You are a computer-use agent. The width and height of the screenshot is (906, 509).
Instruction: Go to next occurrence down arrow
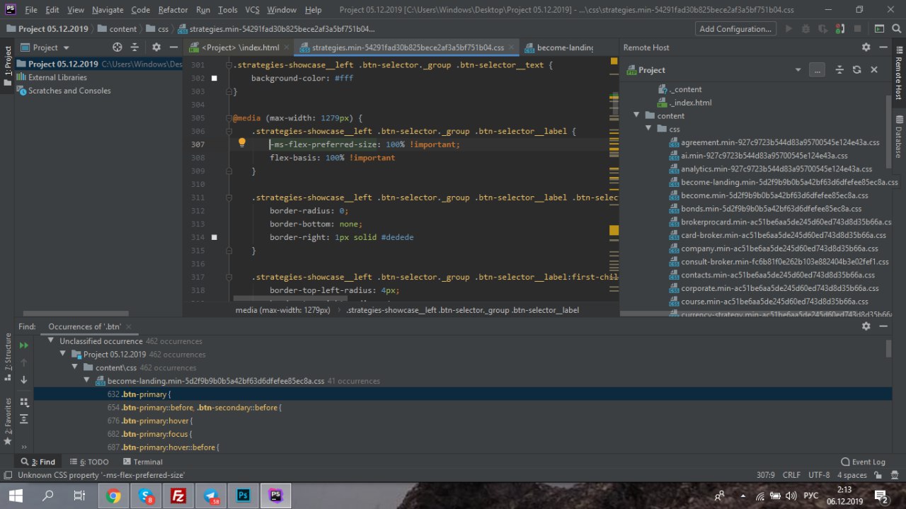24,380
